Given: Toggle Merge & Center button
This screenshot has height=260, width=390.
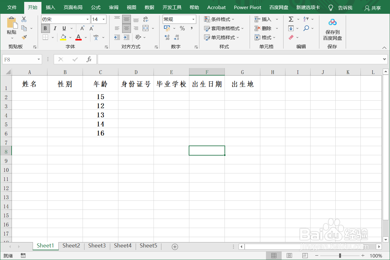Looking at the screenshot, I should click(x=146, y=28).
